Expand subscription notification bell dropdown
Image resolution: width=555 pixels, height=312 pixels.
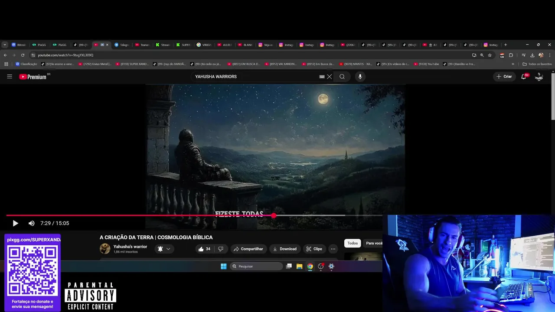pos(164,249)
